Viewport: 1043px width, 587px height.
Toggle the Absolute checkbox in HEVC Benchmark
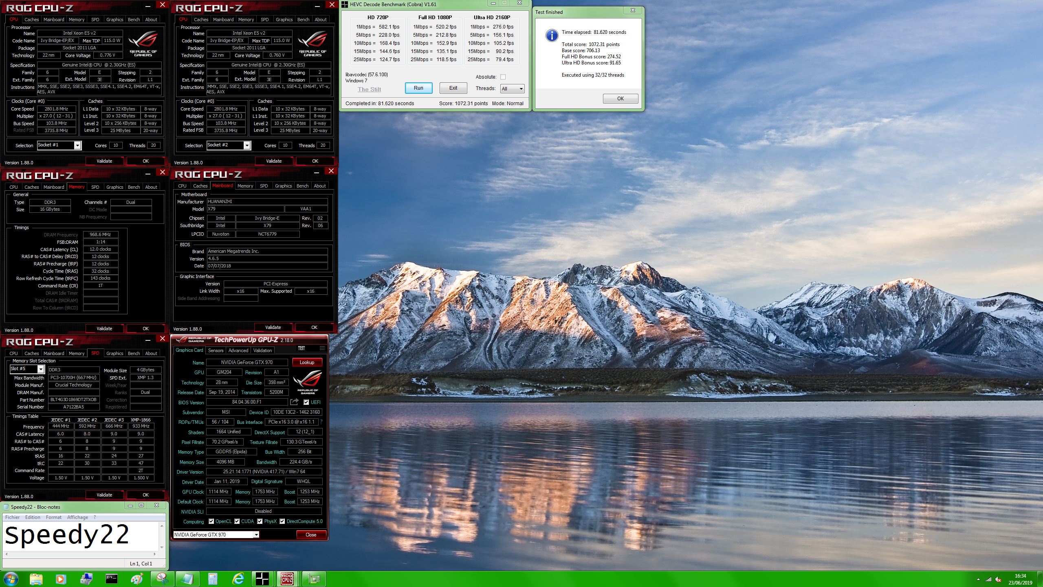(503, 77)
